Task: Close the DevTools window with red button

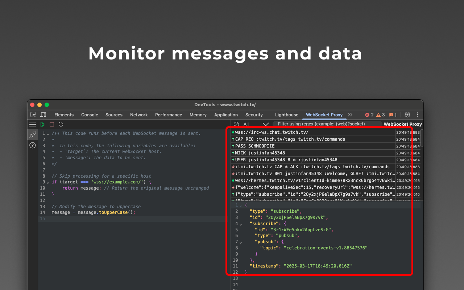Action: (x=32, y=105)
